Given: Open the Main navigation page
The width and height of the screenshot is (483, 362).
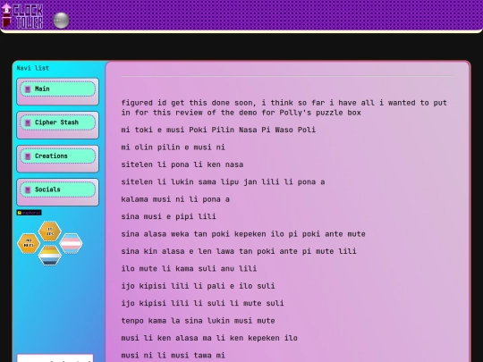Looking at the screenshot, I should click(57, 89).
